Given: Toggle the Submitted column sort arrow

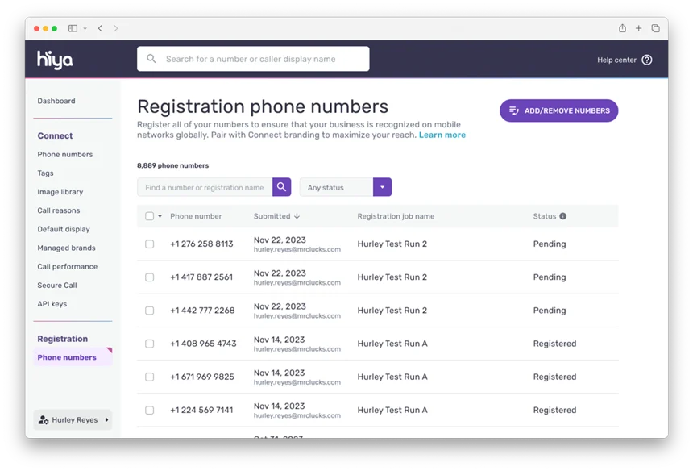Looking at the screenshot, I should point(298,216).
